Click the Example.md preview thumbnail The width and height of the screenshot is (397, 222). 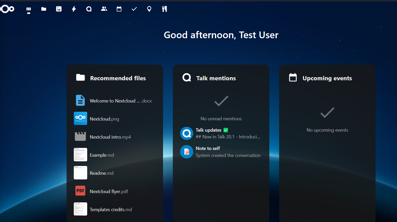pos(80,155)
